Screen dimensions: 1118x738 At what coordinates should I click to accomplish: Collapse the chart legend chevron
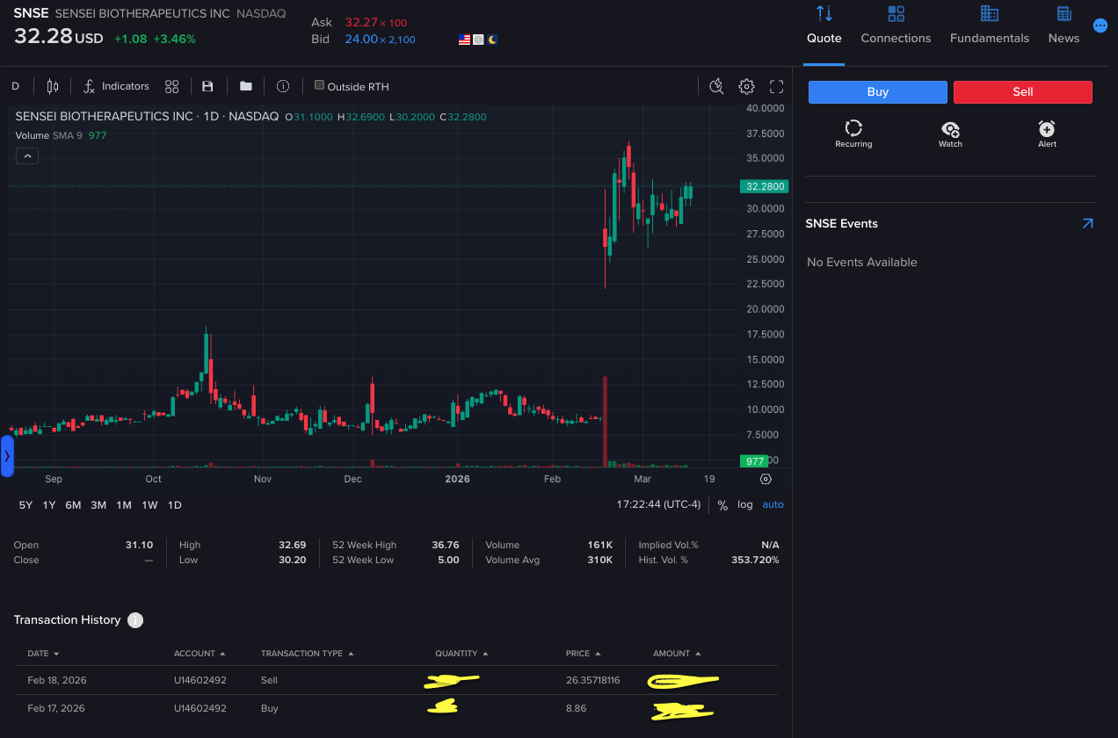pyautogui.click(x=27, y=156)
